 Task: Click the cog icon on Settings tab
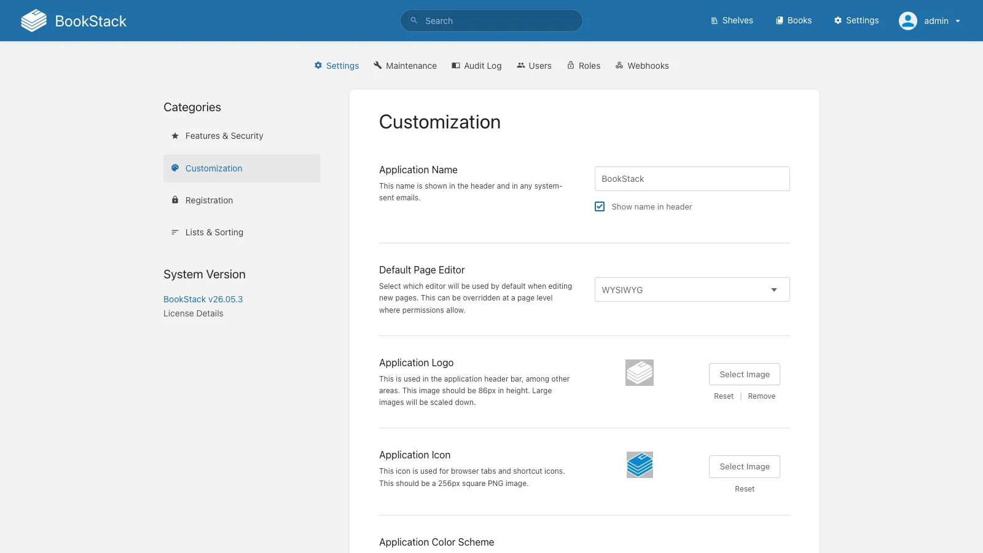click(x=318, y=66)
